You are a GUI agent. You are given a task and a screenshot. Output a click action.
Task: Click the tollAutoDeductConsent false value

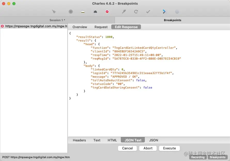pyautogui.click(x=140, y=80)
